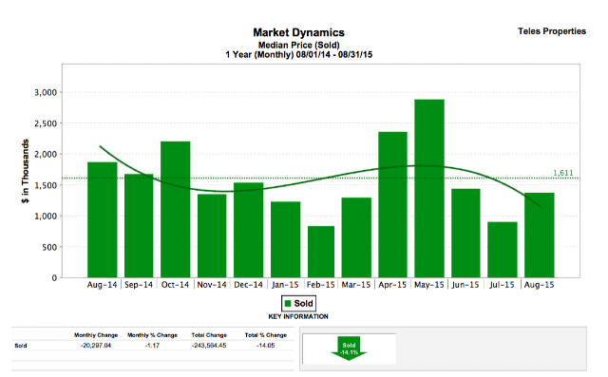Click the Market Dynamics chart title
The image size is (608, 377).
pyautogui.click(x=298, y=32)
